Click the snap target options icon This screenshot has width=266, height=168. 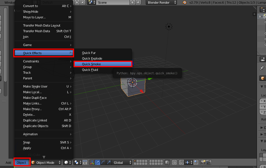196,163
